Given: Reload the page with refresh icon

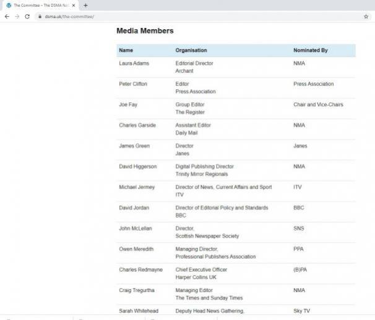Looking at the screenshot, I should pyautogui.click(x=27, y=17).
